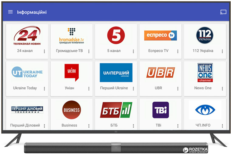This screenshot has height=154, width=231.
Task: Open the ЧП.INFO eye logo
Action: [205, 110]
